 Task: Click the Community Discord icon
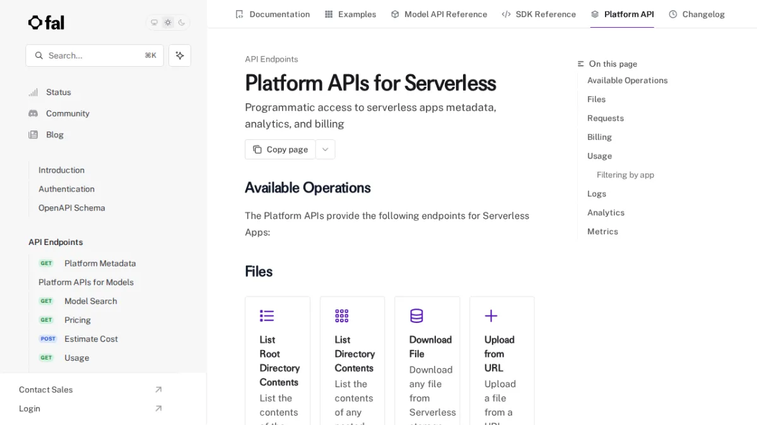[x=33, y=113]
